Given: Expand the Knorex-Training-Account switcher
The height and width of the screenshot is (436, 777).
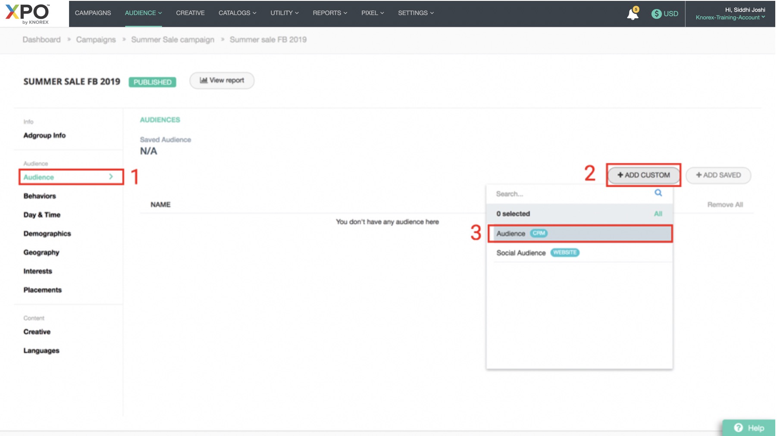Looking at the screenshot, I should pos(730,18).
